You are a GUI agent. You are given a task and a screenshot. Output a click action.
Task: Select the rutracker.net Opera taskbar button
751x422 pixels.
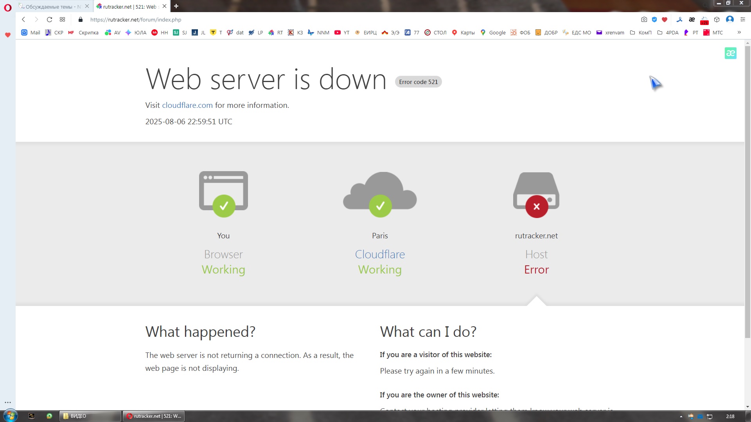[x=154, y=416]
